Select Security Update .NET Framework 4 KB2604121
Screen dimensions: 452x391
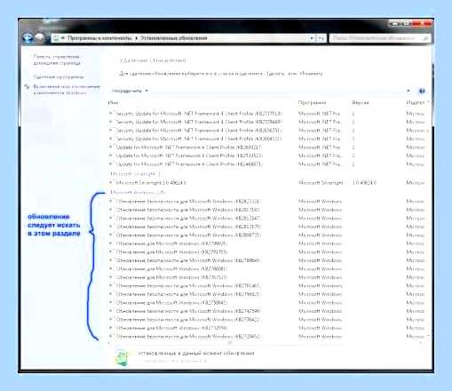195,139
